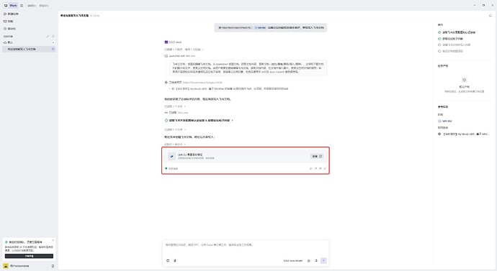Click the empty artifacts placeholder icon

[x=464, y=80]
